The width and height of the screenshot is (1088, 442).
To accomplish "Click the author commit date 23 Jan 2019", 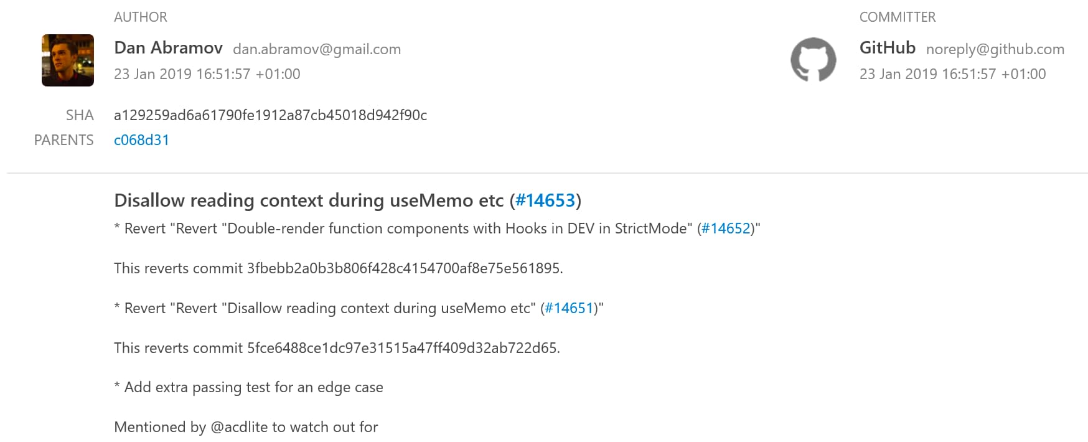I will [x=207, y=74].
